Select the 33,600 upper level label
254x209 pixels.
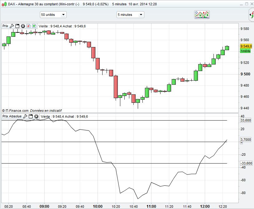(246, 120)
